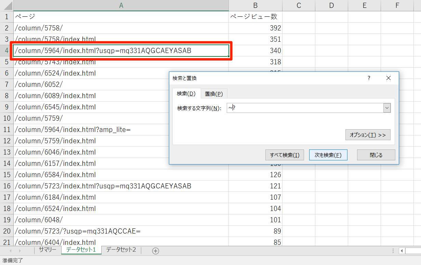The height and width of the screenshot is (265, 421).
Task: Click cell /column/6584/index.html
Action: point(121,175)
